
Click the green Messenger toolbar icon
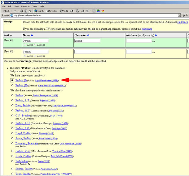coord(98,11)
